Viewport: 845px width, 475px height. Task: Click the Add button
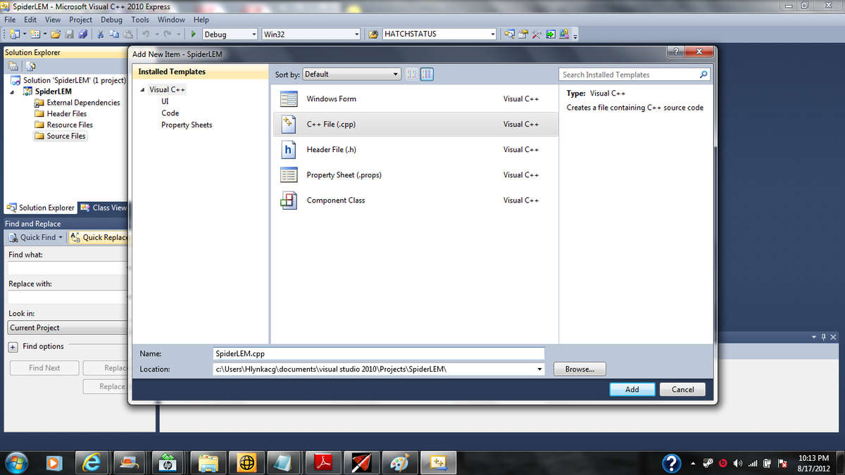(x=632, y=389)
